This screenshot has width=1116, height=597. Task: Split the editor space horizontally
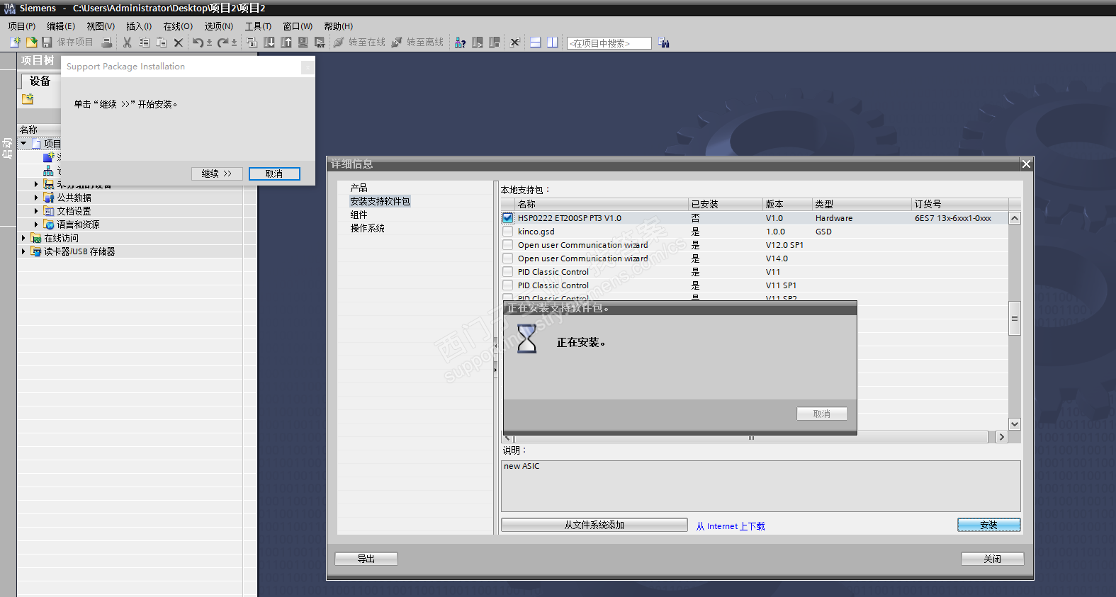[x=536, y=42]
